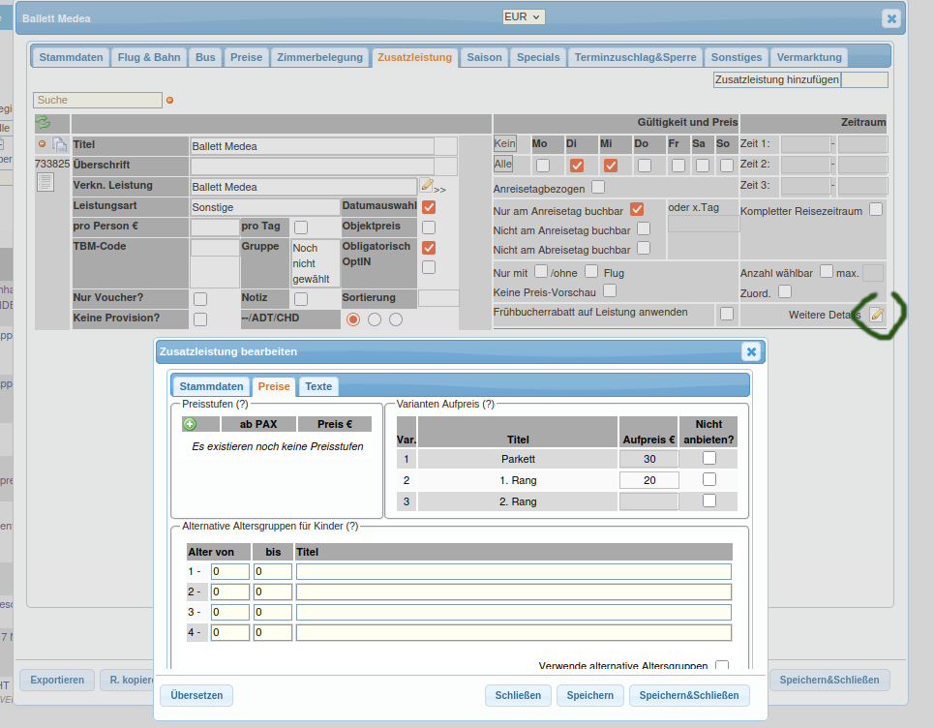The width and height of the screenshot is (934, 728).
Task: Open the Gruppe selection field
Action: coord(315,262)
